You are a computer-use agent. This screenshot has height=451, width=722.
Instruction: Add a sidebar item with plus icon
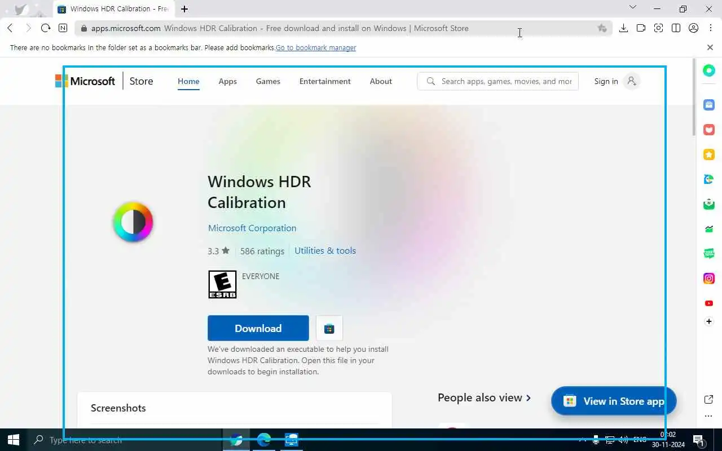[x=709, y=321]
